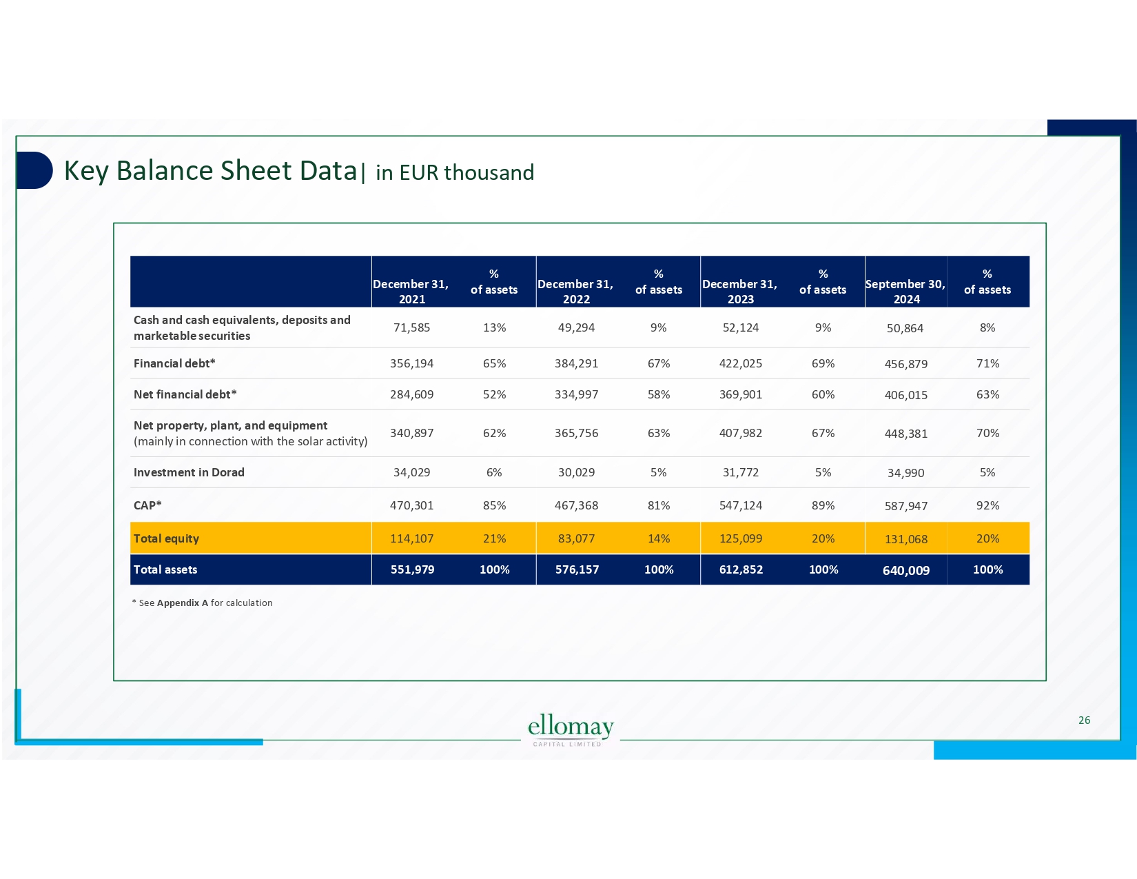Click the December 31, 2022 column header
Image resolution: width=1137 pixels, height=879 pixels.
click(x=575, y=292)
